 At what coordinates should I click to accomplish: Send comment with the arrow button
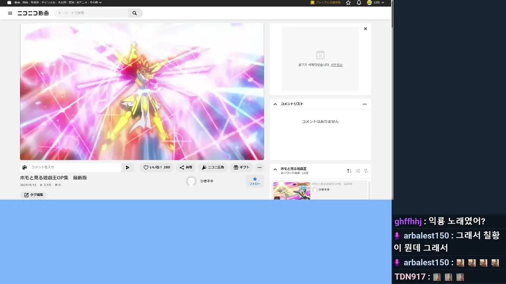tap(127, 167)
